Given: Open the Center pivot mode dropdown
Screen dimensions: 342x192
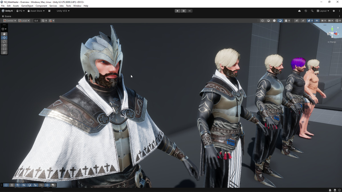Looking at the screenshot, I should click(9, 21).
